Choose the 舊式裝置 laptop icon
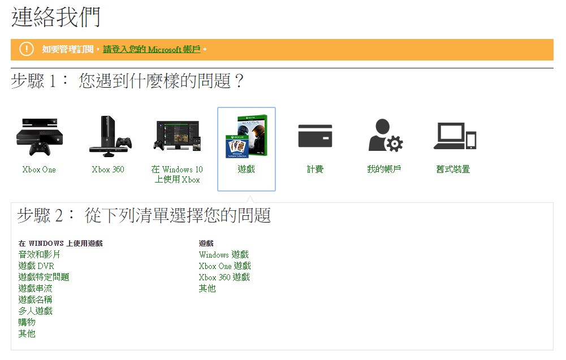566x360 pixels. pyautogui.click(x=453, y=137)
